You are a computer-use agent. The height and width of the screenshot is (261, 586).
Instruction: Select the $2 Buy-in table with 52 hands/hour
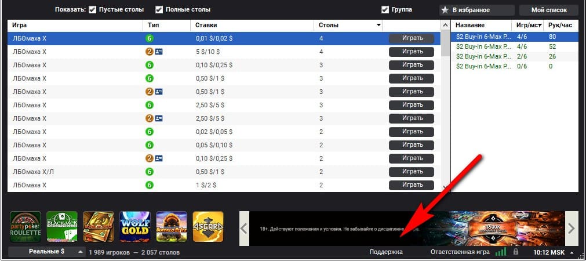516,47
